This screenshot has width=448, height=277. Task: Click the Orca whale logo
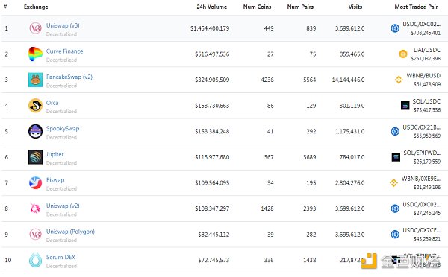[35, 106]
